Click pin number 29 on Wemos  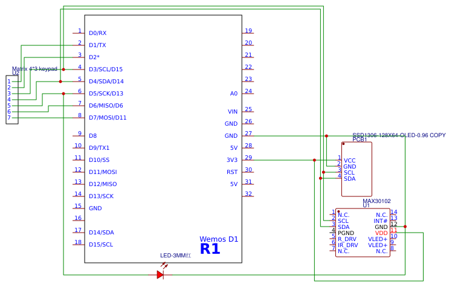coord(248,158)
